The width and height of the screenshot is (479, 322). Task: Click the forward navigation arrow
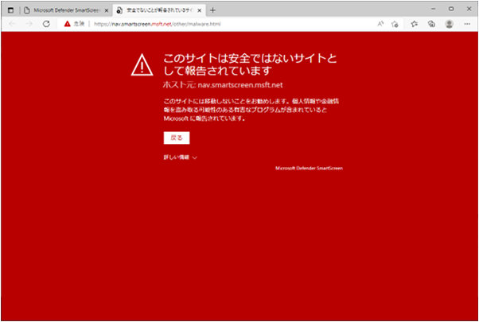29,24
